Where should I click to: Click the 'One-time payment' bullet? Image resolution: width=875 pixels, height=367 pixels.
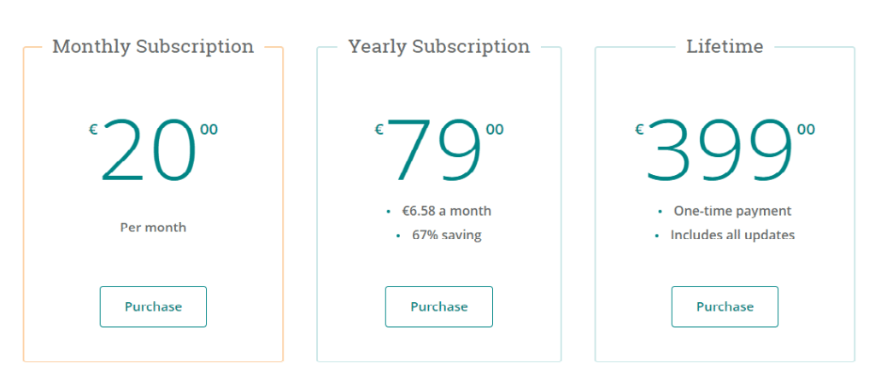[x=732, y=212]
